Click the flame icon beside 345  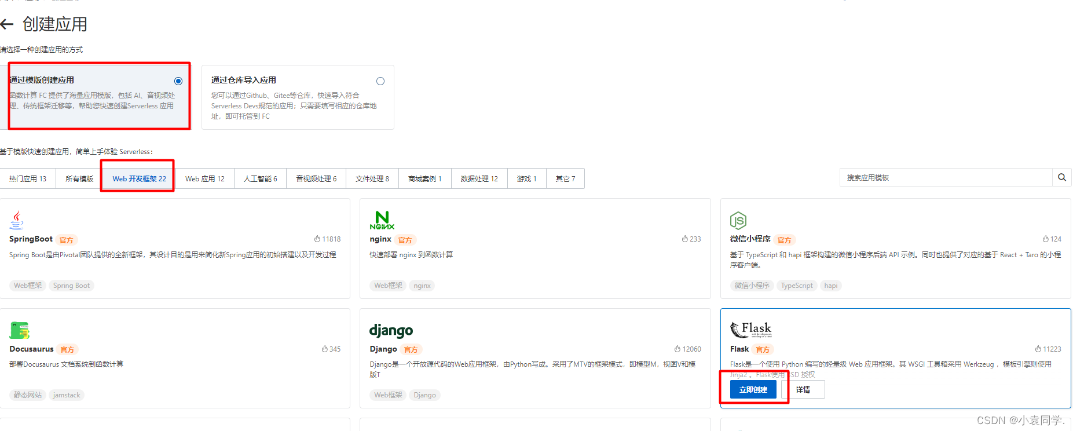(x=325, y=349)
